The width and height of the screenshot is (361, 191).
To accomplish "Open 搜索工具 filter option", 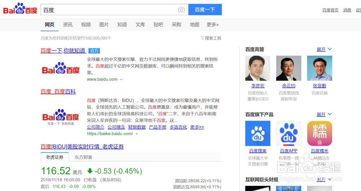I will (211, 38).
